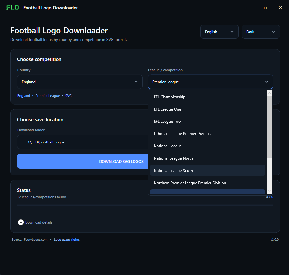The width and height of the screenshot is (289, 275).
Task: Minimize the Football Logo Downloader window
Action: 251,8
